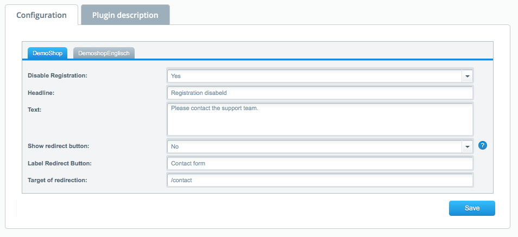Switch to the DemoshopEnglisch sub-tab
This screenshot has width=518, height=237.
(x=104, y=53)
